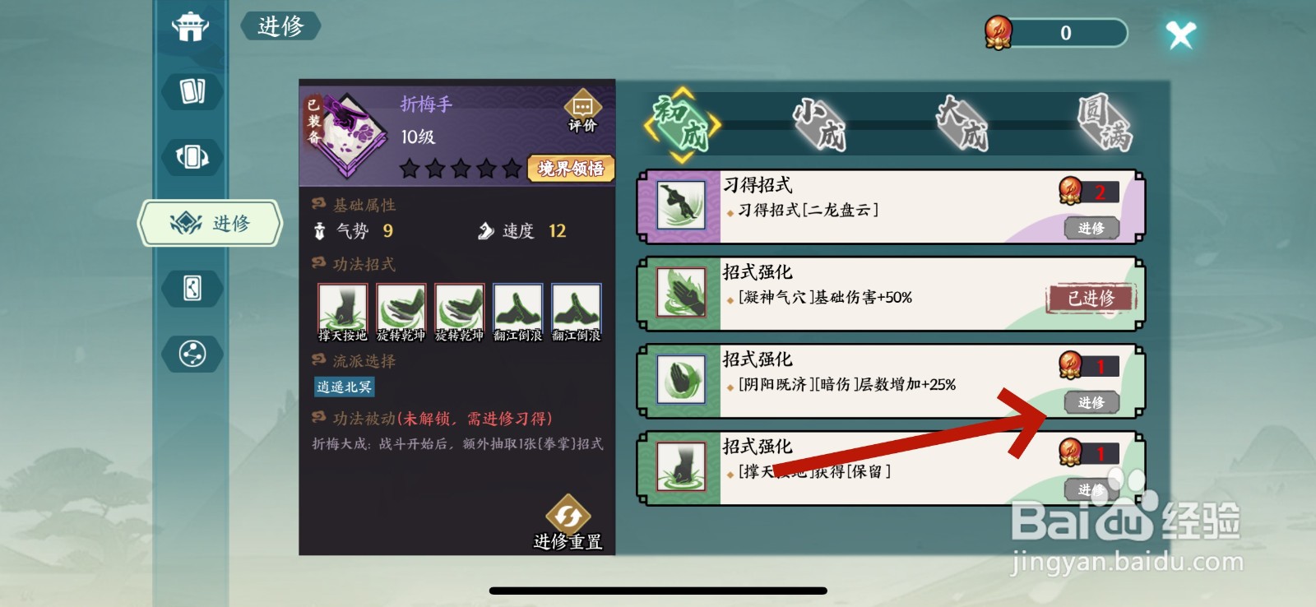Open the share nodes sidebar icon
This screenshot has width=1316, height=607.
point(192,354)
